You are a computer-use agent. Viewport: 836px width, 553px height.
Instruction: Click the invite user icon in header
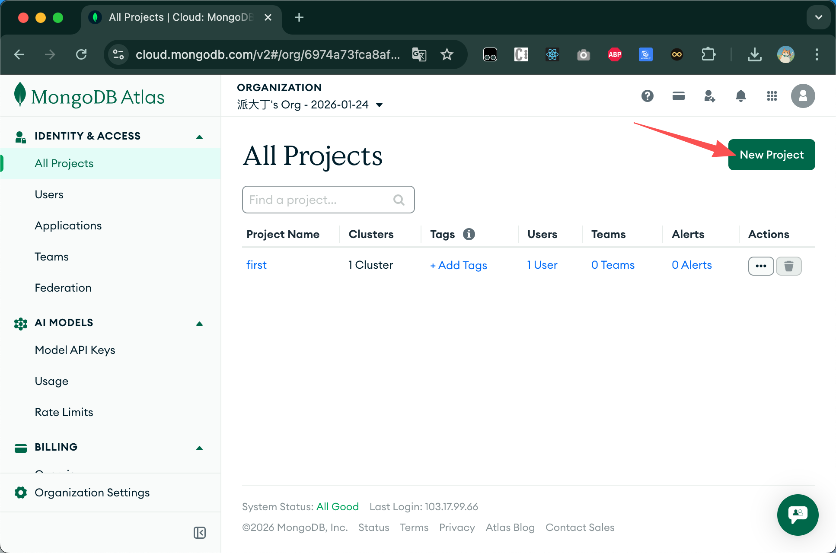709,96
